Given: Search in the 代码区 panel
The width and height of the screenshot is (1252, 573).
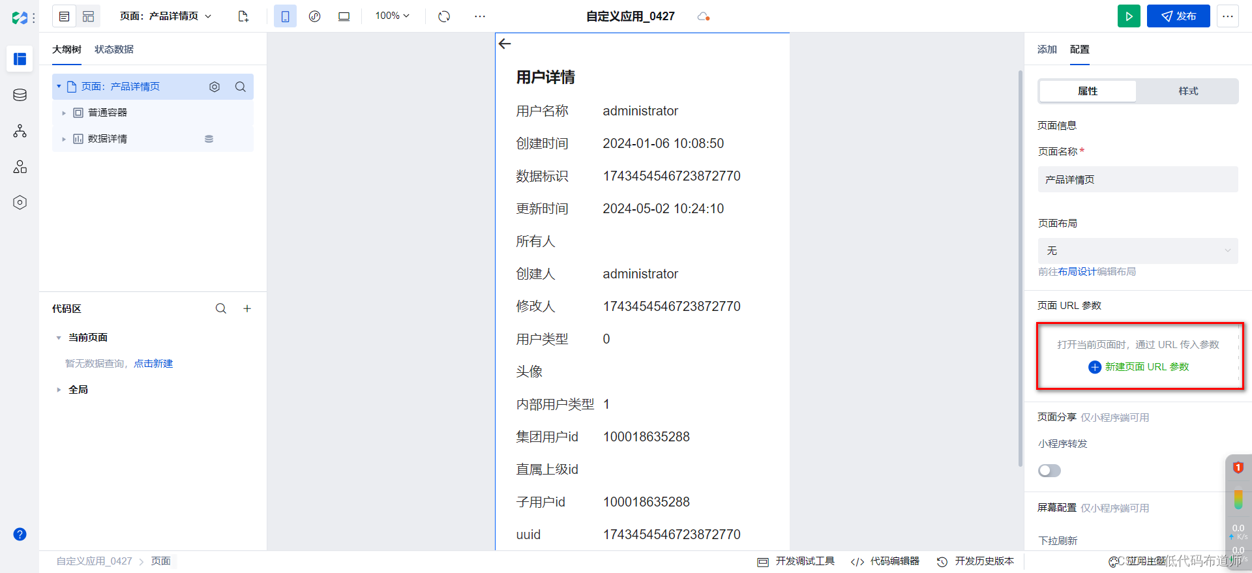Looking at the screenshot, I should pyautogui.click(x=221, y=309).
